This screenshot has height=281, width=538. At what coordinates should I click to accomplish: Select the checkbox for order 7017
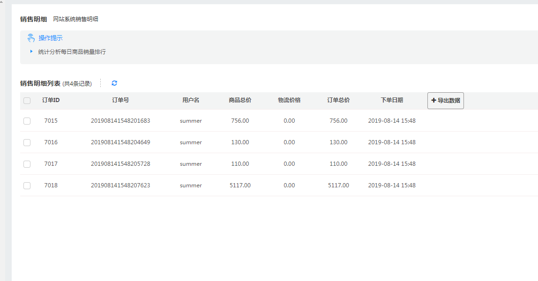(x=27, y=164)
